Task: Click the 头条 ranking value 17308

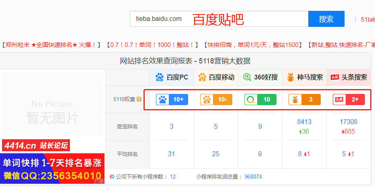Action: pyautogui.click(x=348, y=122)
